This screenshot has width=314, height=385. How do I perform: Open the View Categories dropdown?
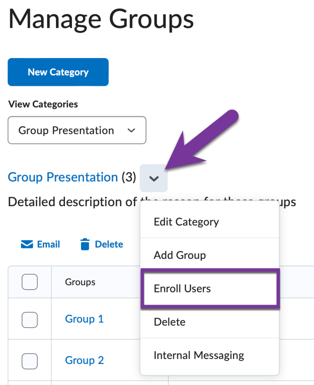point(76,130)
